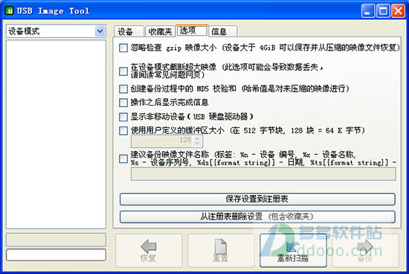Switch to the 收藏夹 tab

(160, 31)
